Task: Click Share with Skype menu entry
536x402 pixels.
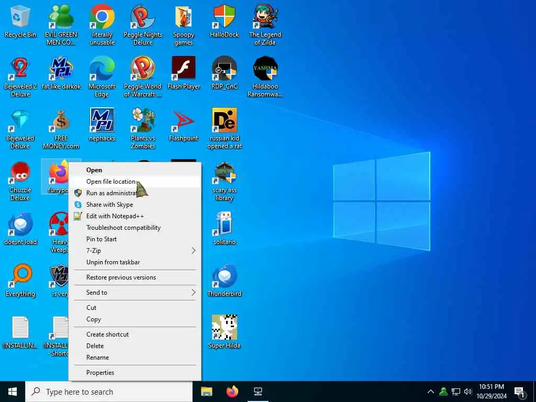Action: coord(135,205)
